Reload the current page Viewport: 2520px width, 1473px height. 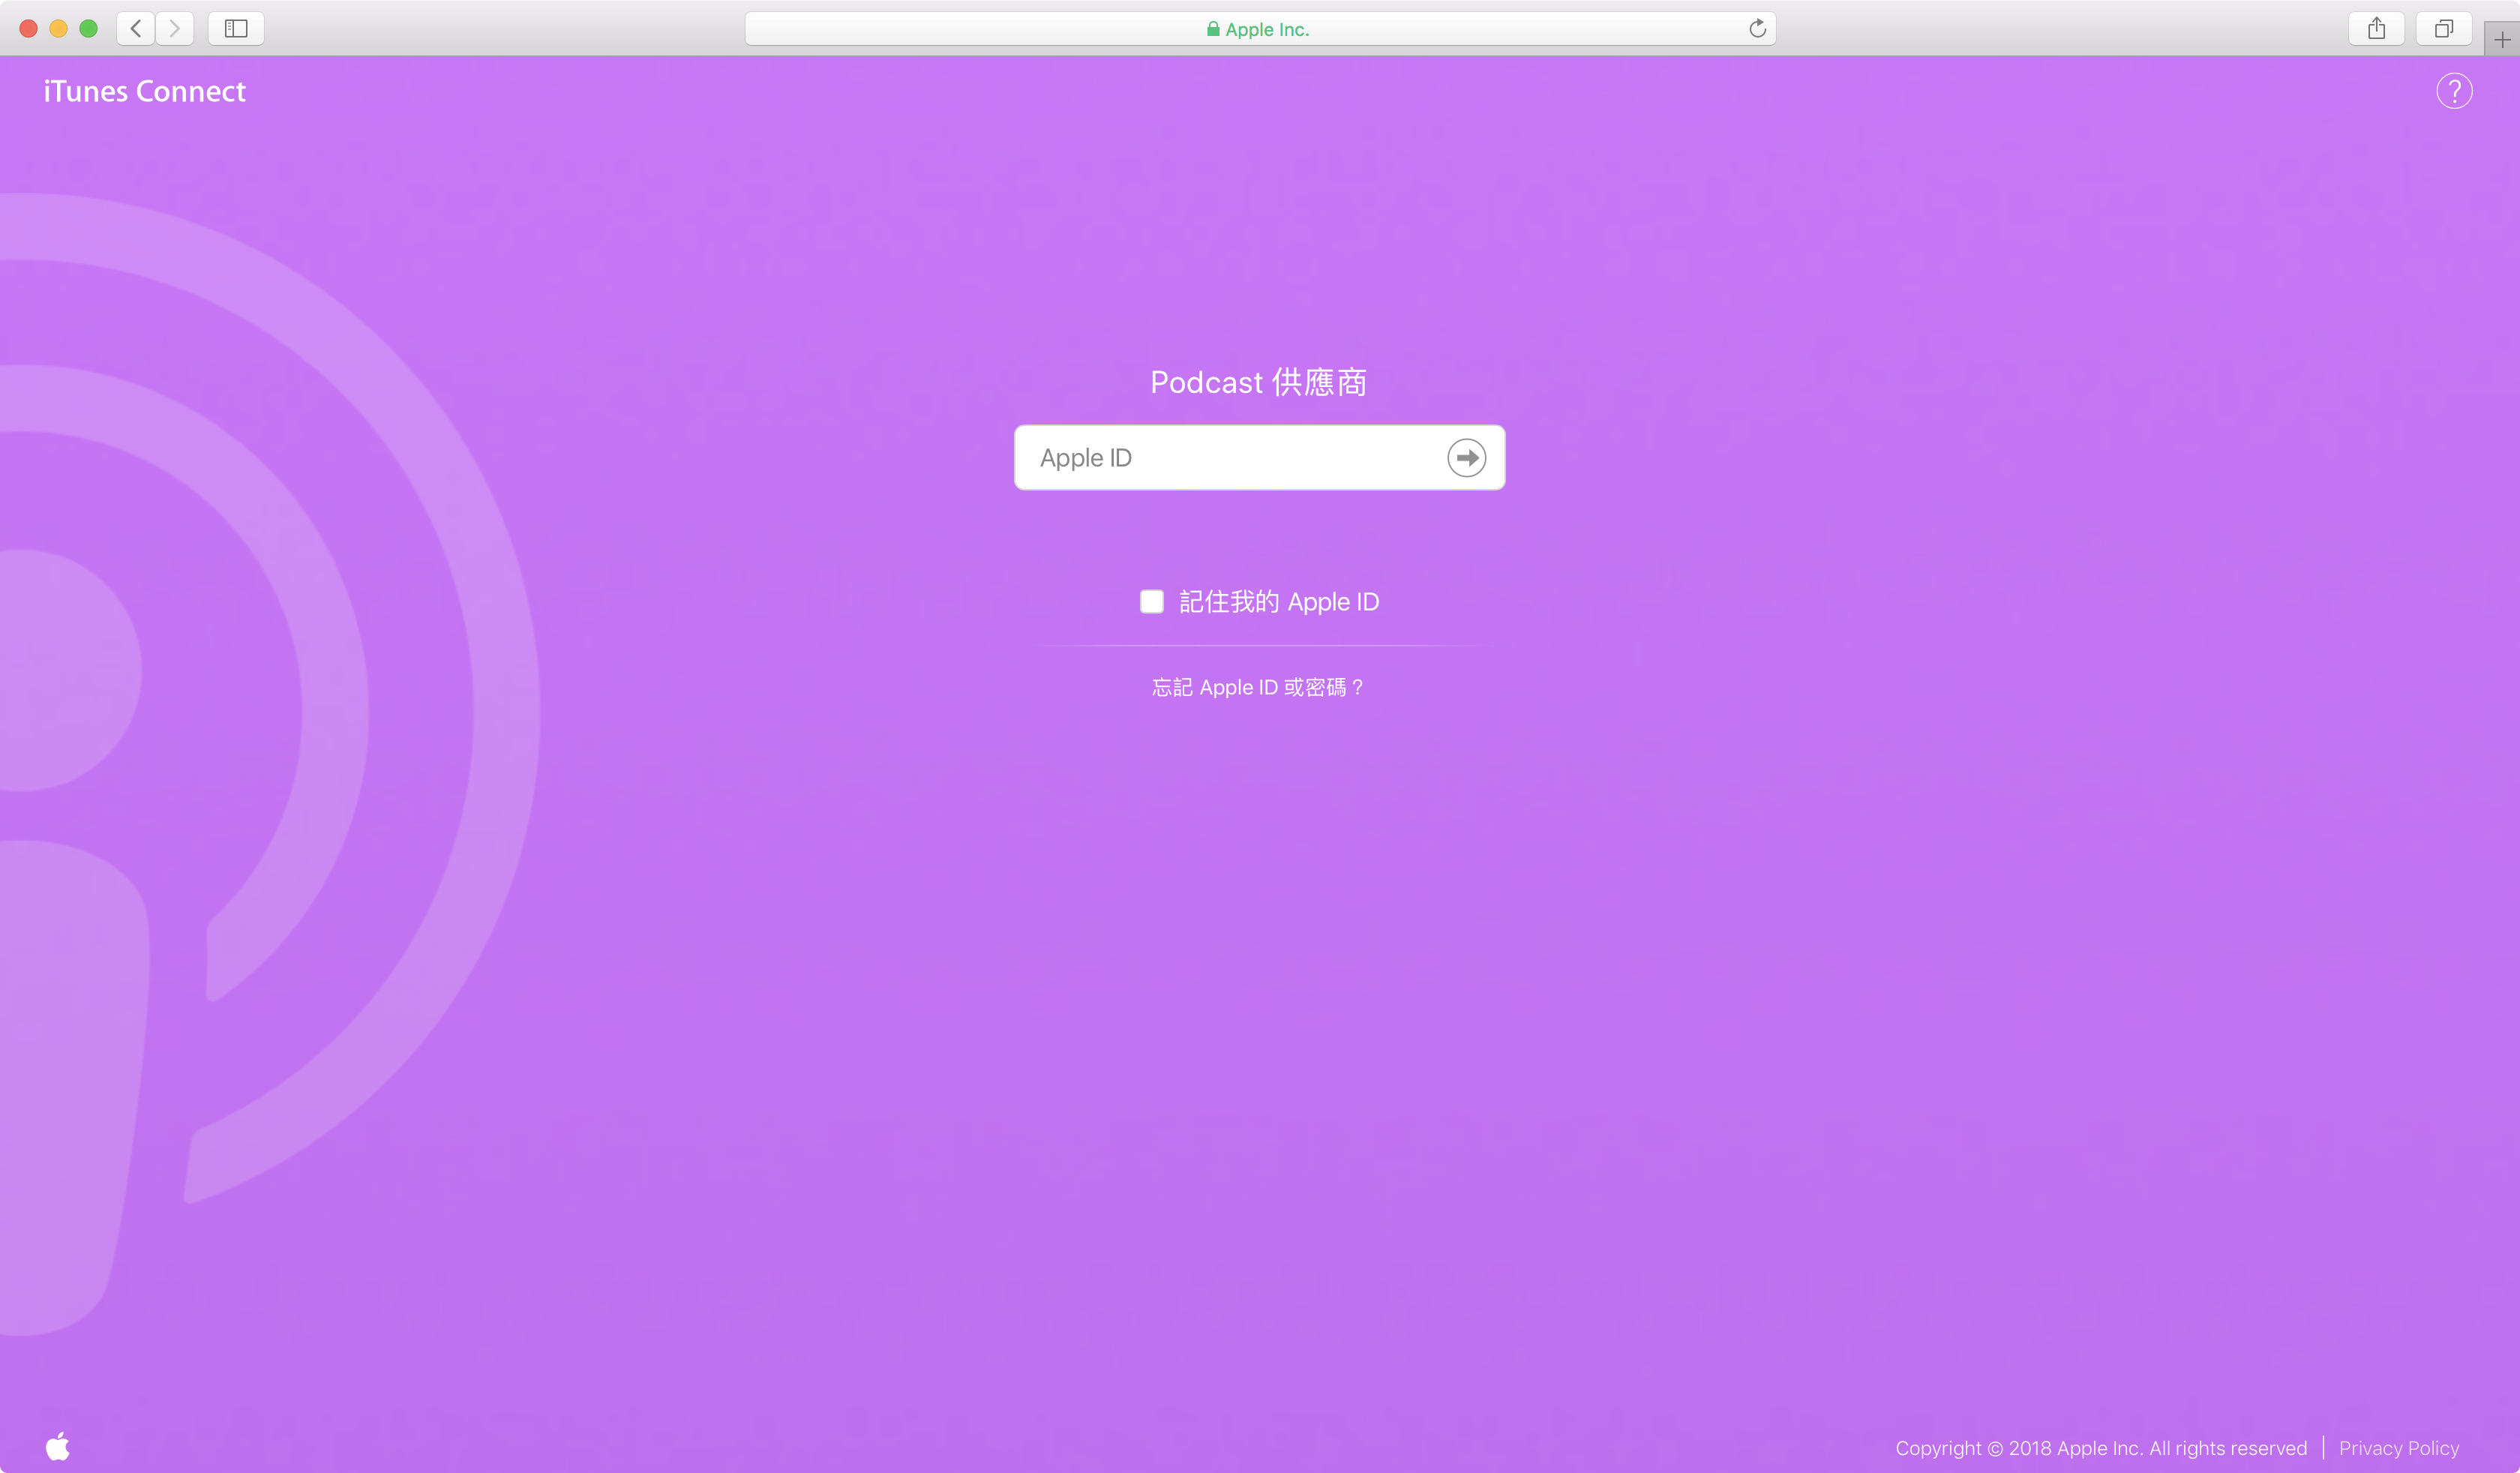click(x=1757, y=29)
